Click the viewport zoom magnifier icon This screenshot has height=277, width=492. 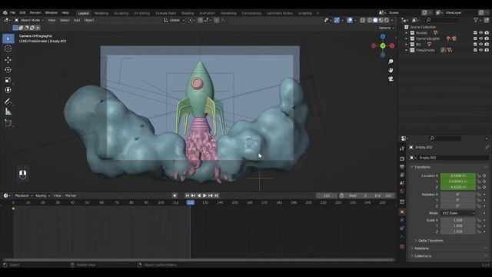[x=391, y=62]
